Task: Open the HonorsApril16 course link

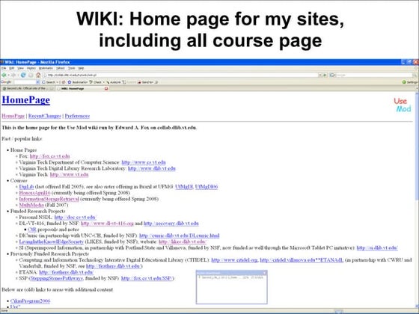Action: pyautogui.click(x=34, y=193)
